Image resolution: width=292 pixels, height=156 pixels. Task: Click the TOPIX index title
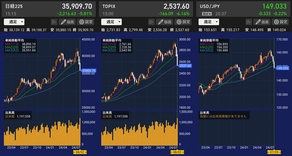pyautogui.click(x=109, y=6)
